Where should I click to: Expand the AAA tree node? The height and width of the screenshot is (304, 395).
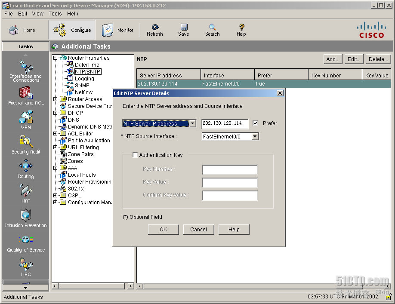point(56,168)
